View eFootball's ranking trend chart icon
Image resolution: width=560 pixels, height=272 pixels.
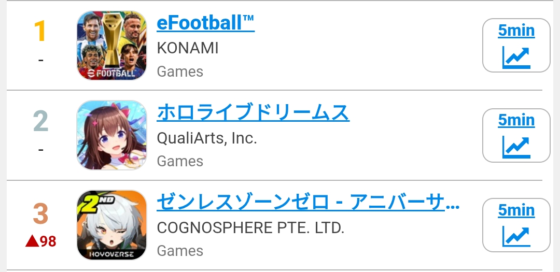point(516,57)
